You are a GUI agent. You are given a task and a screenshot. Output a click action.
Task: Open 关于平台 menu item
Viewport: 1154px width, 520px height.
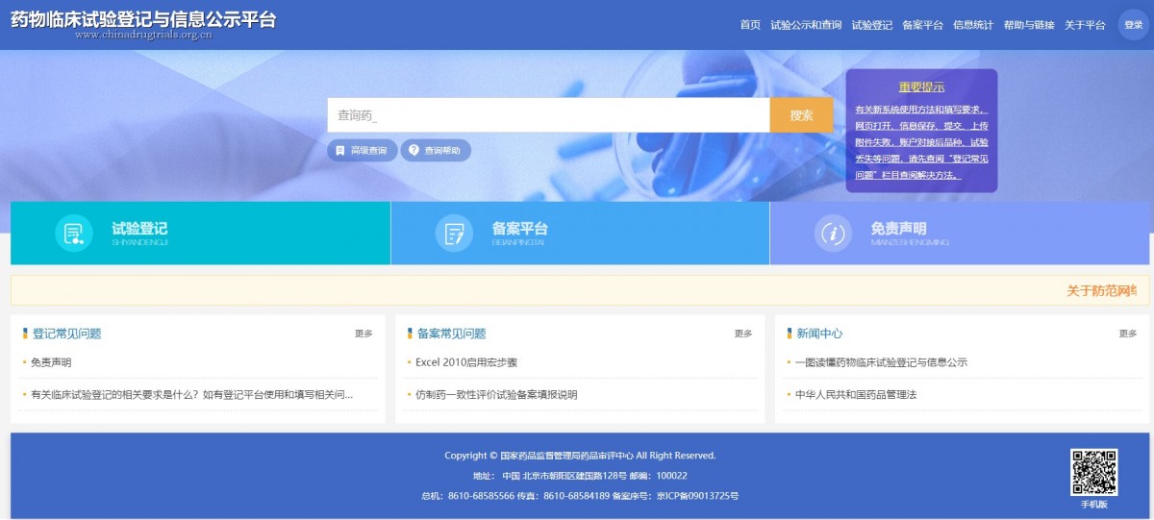[1085, 25]
